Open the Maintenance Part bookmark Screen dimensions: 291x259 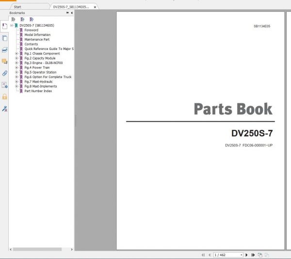pos(37,39)
